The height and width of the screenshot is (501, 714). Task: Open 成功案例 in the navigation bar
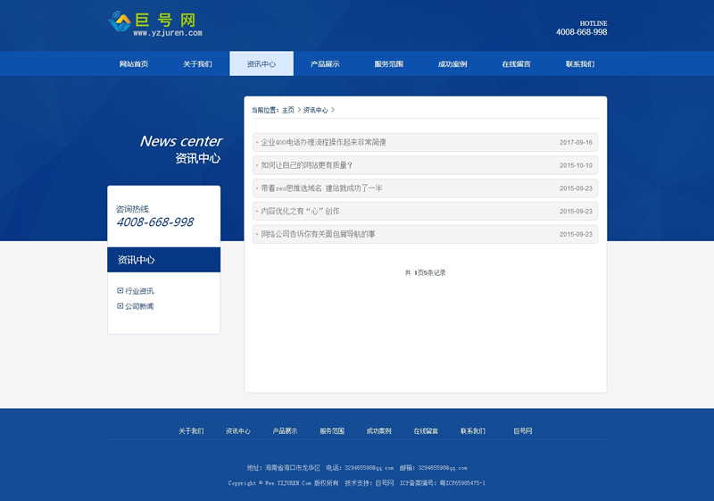pyautogui.click(x=452, y=64)
